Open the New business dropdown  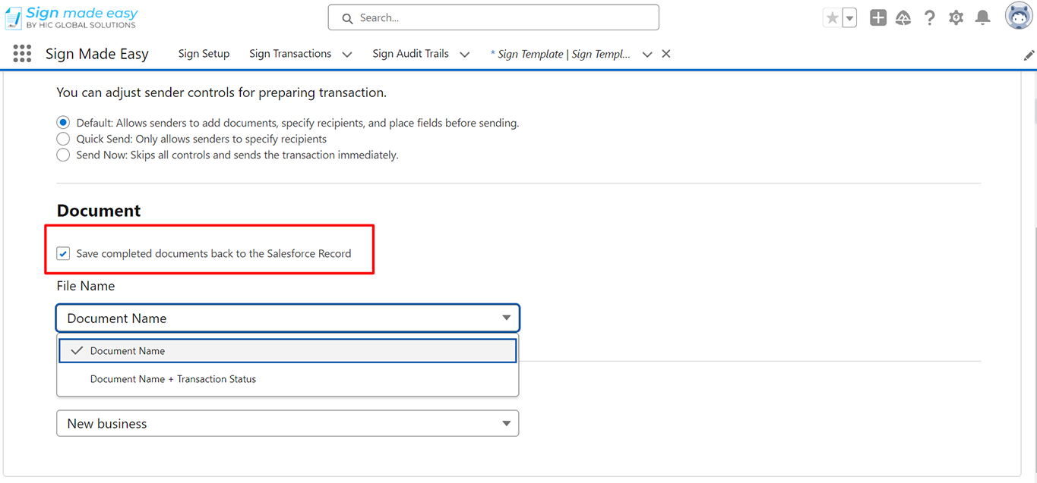pos(288,423)
